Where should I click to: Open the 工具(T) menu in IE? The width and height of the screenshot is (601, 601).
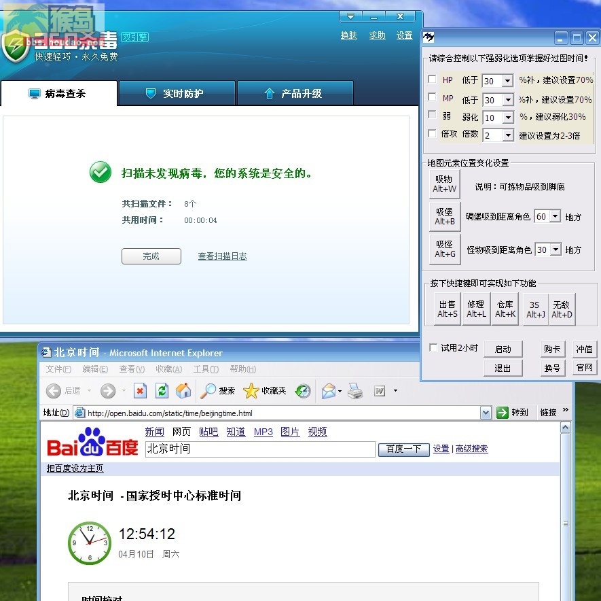pos(206,369)
